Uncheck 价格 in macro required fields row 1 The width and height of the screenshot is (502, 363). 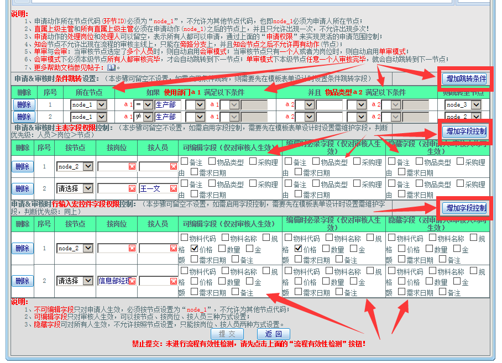299,249
